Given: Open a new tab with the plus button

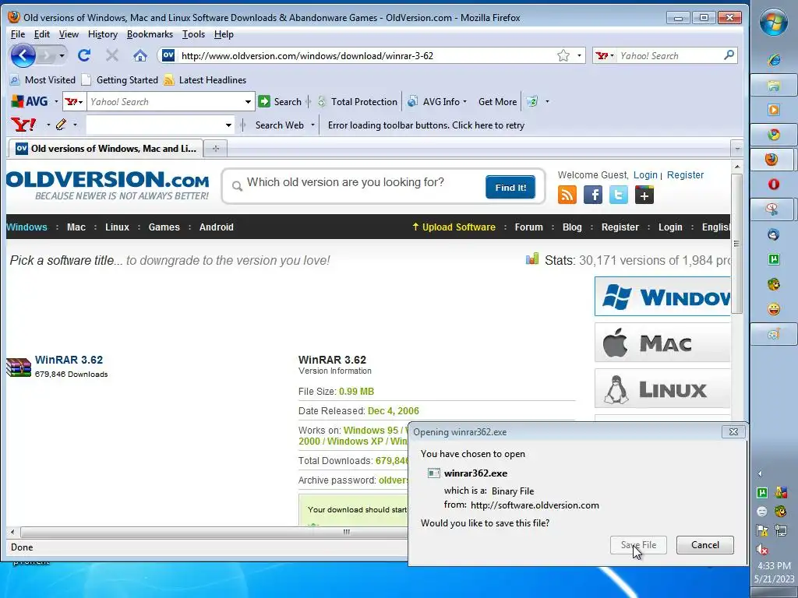Looking at the screenshot, I should pos(216,149).
